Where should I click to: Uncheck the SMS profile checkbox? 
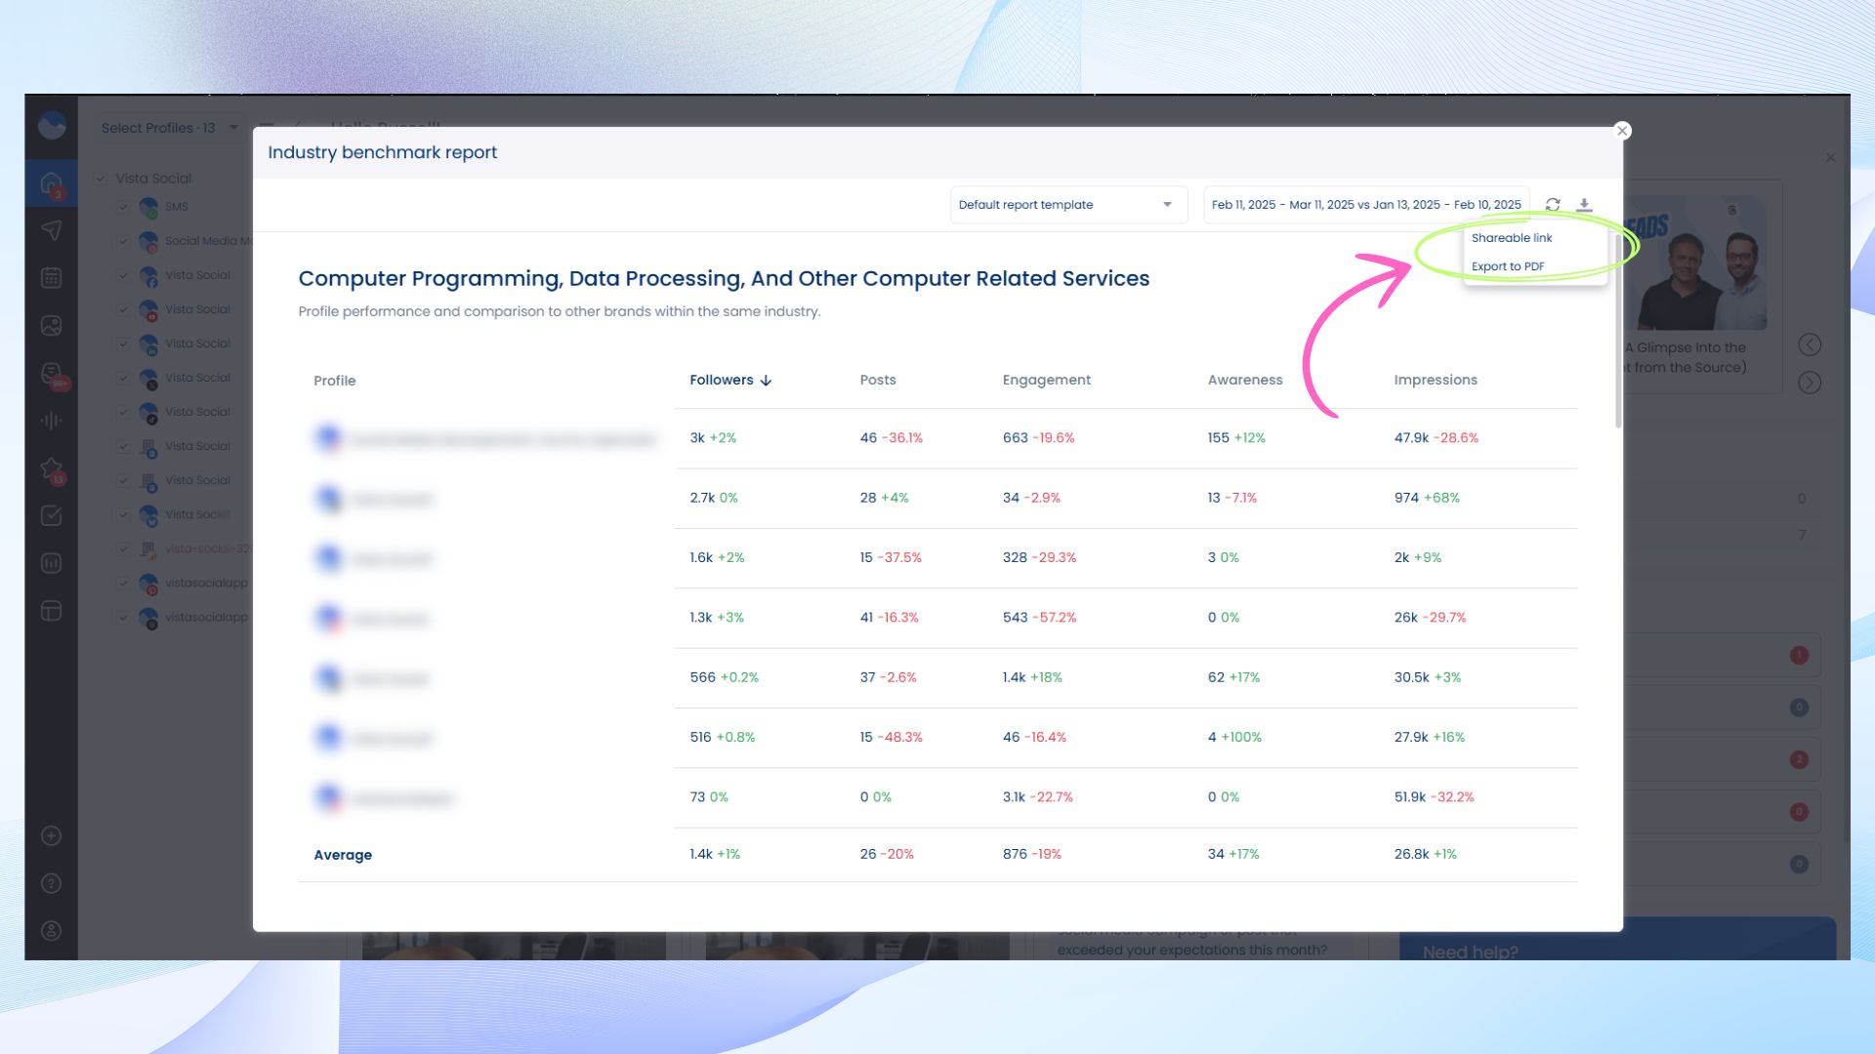[123, 206]
